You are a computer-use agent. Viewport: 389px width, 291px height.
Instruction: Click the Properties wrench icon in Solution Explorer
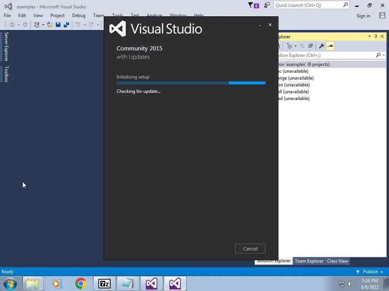[x=321, y=46]
